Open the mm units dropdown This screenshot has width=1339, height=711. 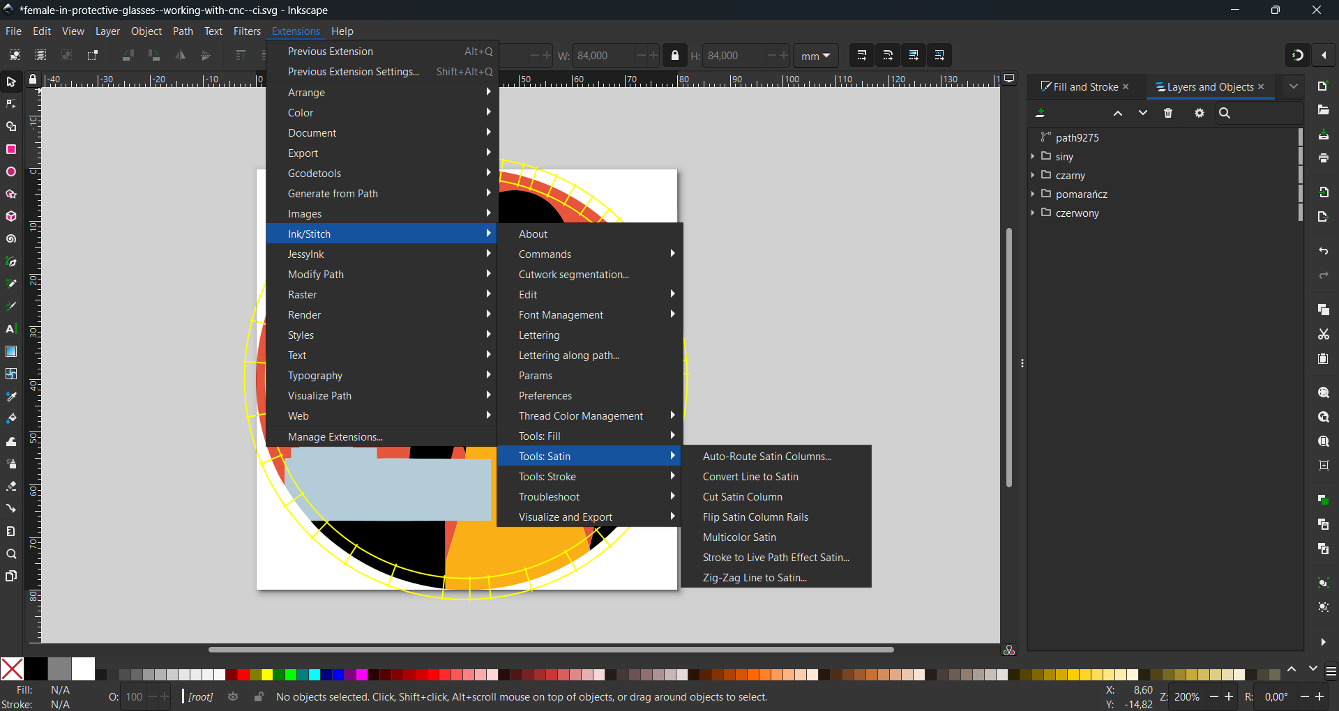(816, 56)
